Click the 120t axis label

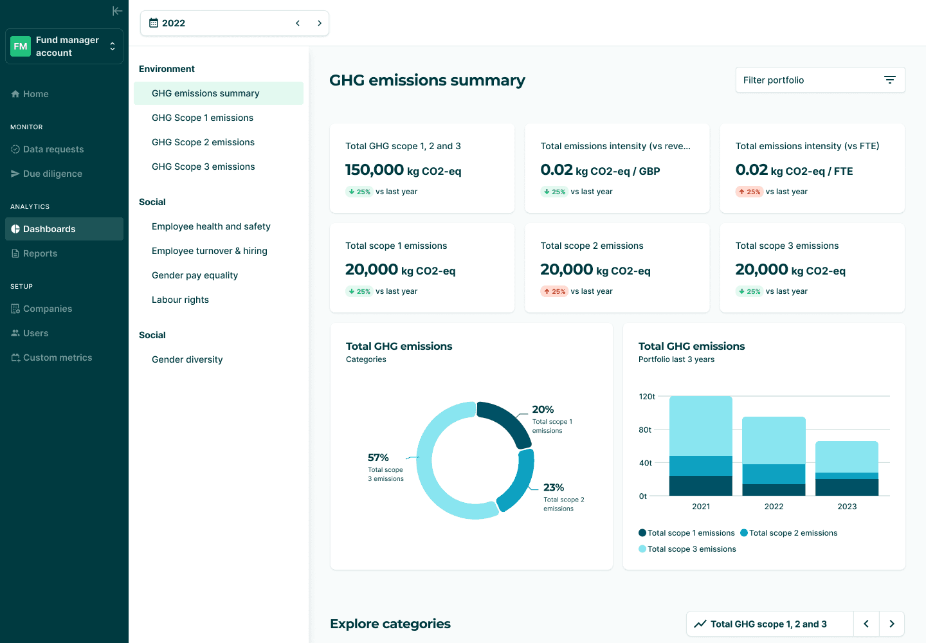(x=647, y=397)
